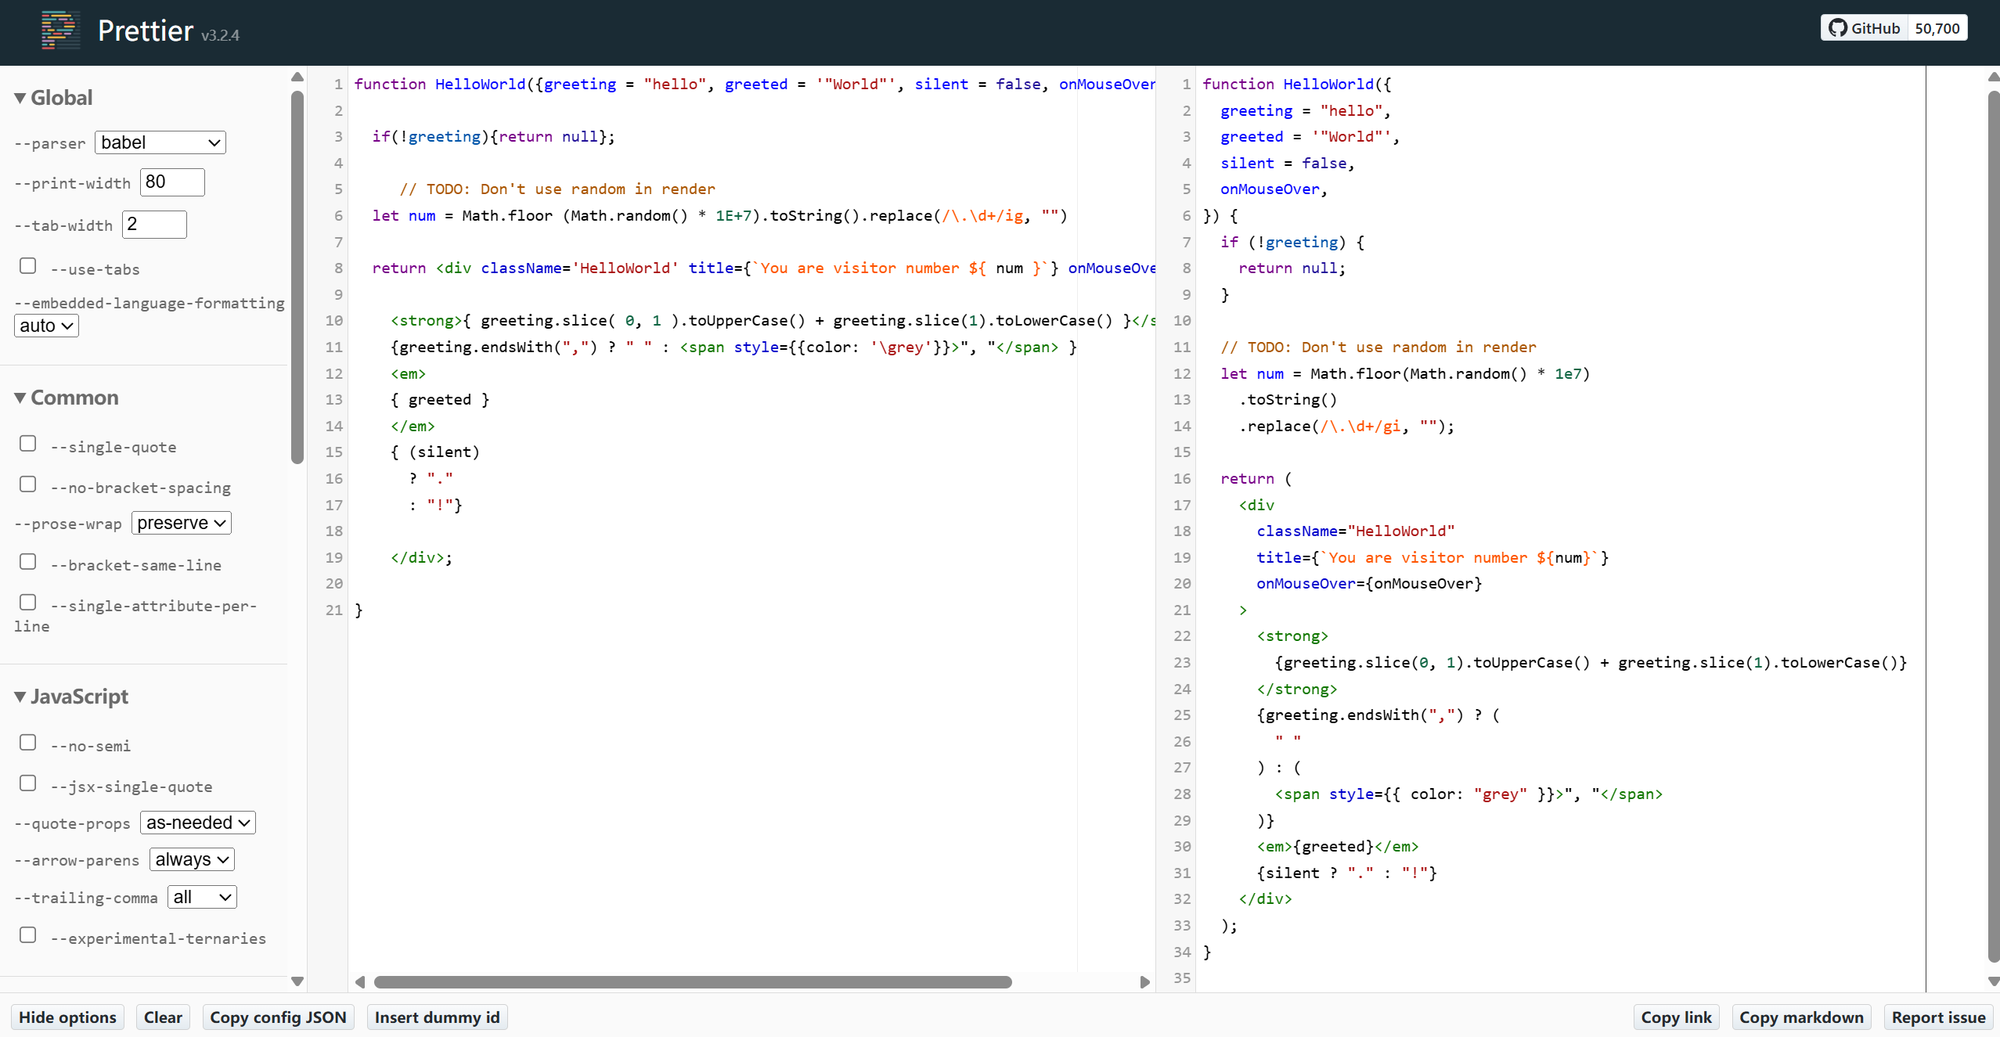
Task: Open the --parser babel dropdown
Action: [x=160, y=142]
